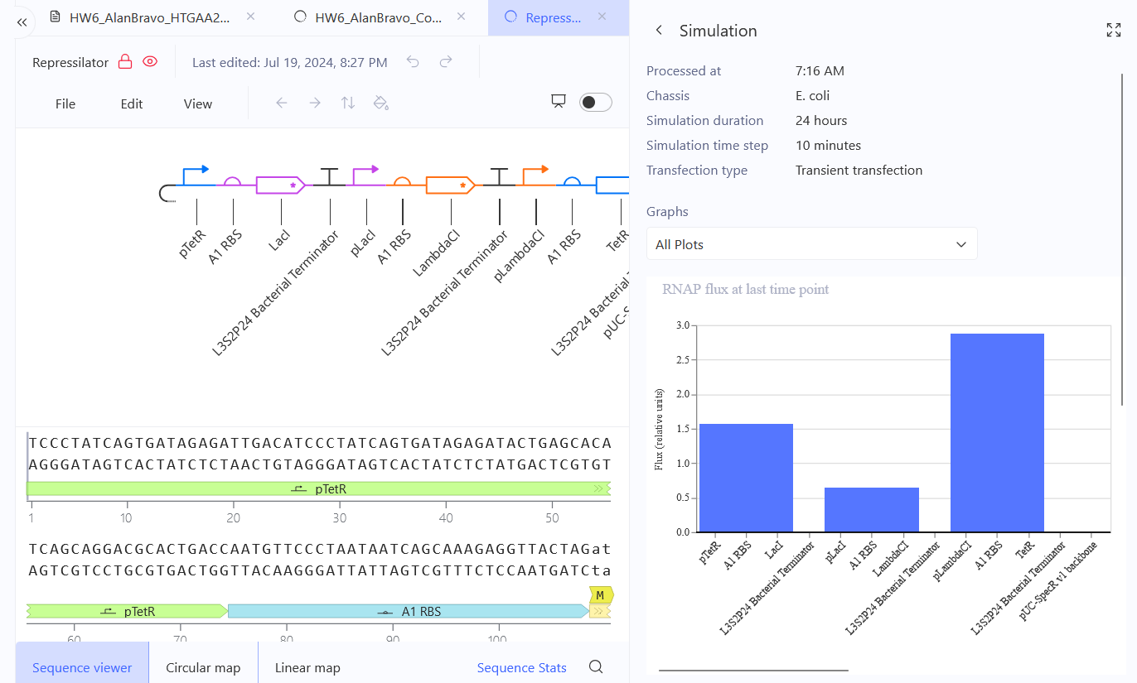Click the pTetR annotation bar in sequence
This screenshot has height=683, width=1137.
318,489
